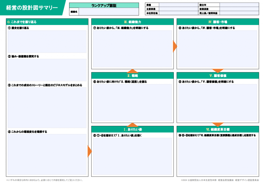Screen dimensions: 263x184
Task: Click the 売上高／経常利益 entry field
Action: 239,13
